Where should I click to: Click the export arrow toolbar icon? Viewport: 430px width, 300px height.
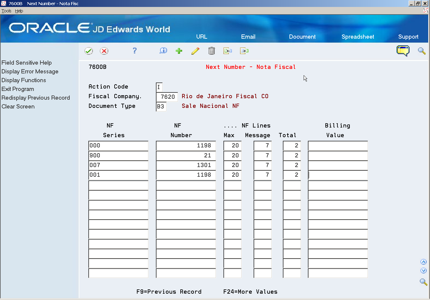click(x=244, y=51)
